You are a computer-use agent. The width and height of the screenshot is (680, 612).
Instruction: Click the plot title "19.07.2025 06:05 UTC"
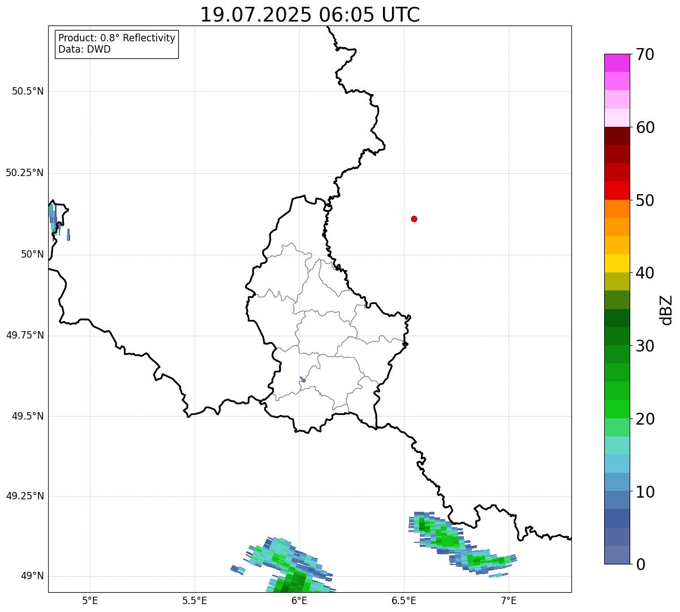tap(310, 15)
